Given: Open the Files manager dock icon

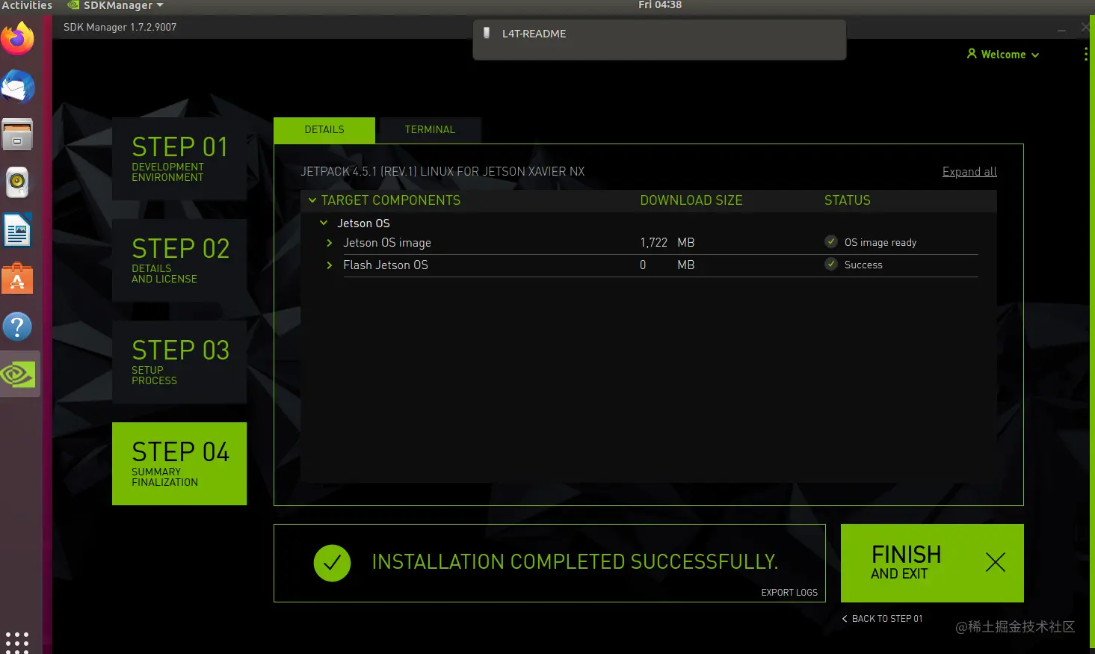Looking at the screenshot, I should tap(18, 135).
